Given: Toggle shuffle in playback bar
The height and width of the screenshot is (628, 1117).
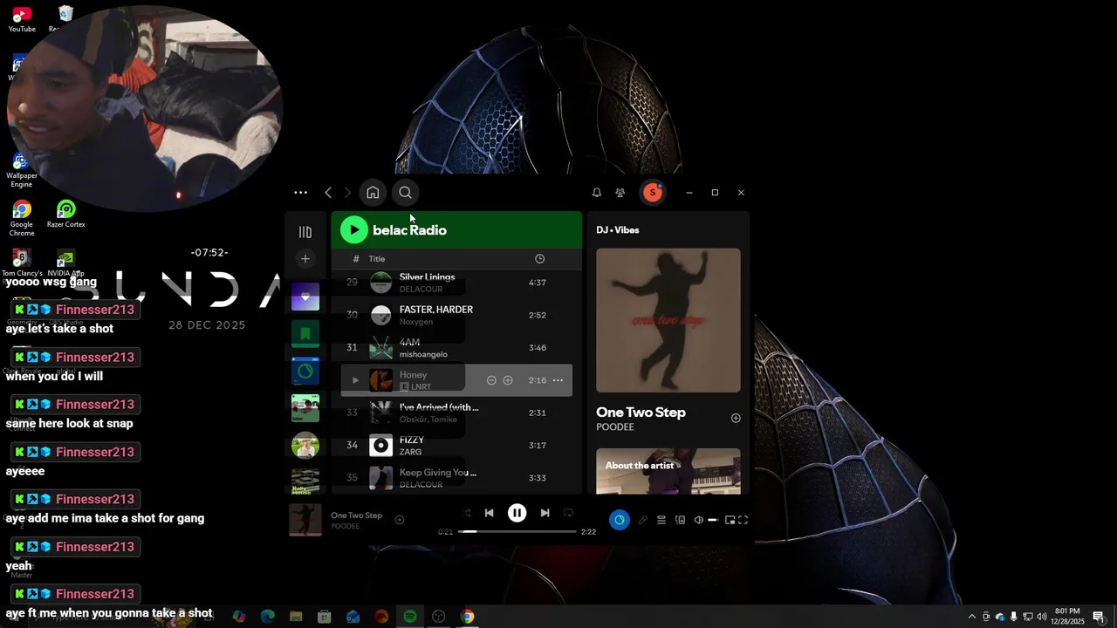Looking at the screenshot, I should (466, 513).
